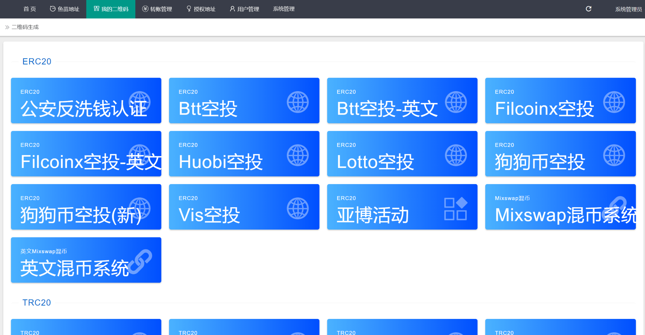Click the pin icon beside 授权地址
Screen dimensions: 645x335
189,9
